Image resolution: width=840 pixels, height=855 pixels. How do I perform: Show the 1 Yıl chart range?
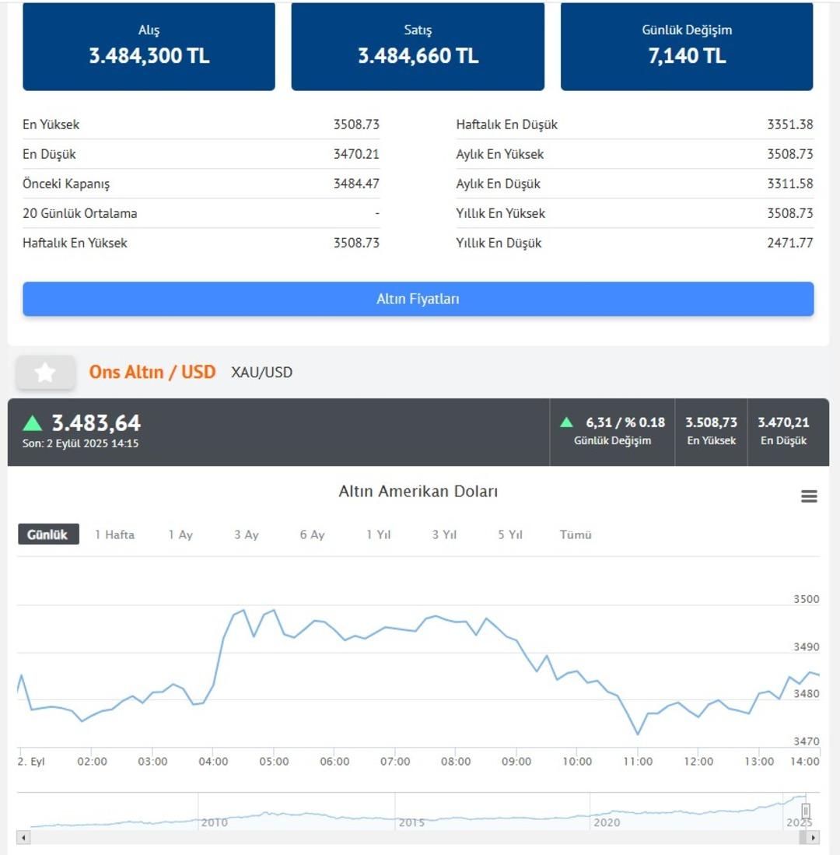[378, 534]
